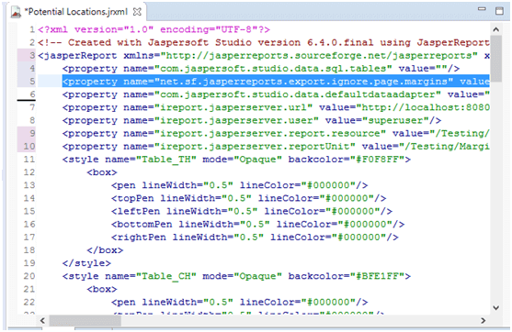Click the leftPen line in the editor
The width and height of the screenshot is (512, 332).
point(252,212)
